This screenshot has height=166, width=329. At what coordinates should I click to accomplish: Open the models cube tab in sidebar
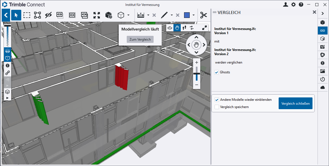coord(323,22)
